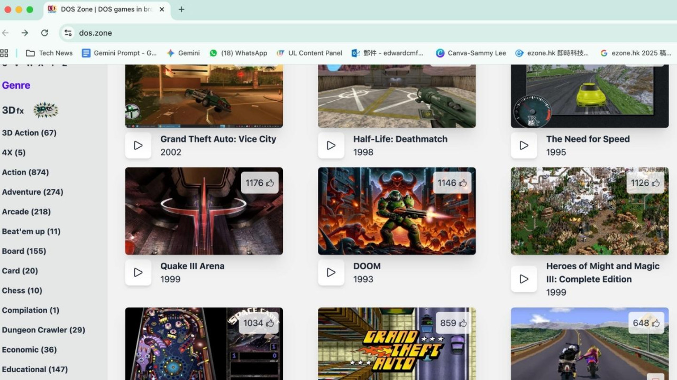Like the pinball game with 1034 votes

pyautogui.click(x=260, y=323)
